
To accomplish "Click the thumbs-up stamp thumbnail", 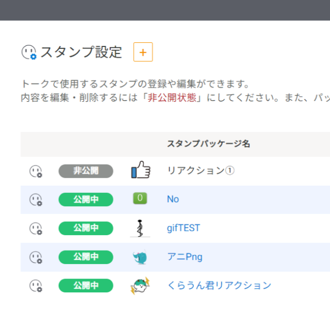I will [x=141, y=170].
